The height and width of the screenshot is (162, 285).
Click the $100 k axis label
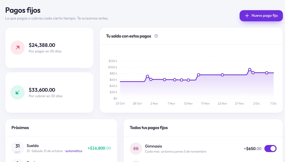click(113, 67)
